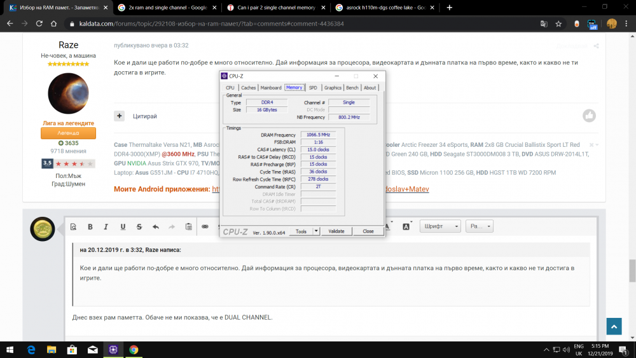Image resolution: width=636 pixels, height=358 pixels.
Task: Open the Tools dropdown arrow in CPU-Z
Action: coord(316,231)
